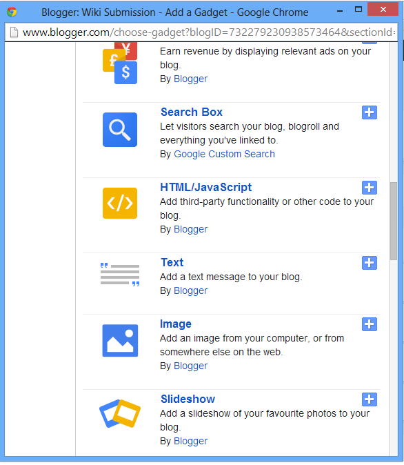The image size is (404, 465).
Task: Click 'Add a text message to your blog.'
Action: [x=231, y=277]
